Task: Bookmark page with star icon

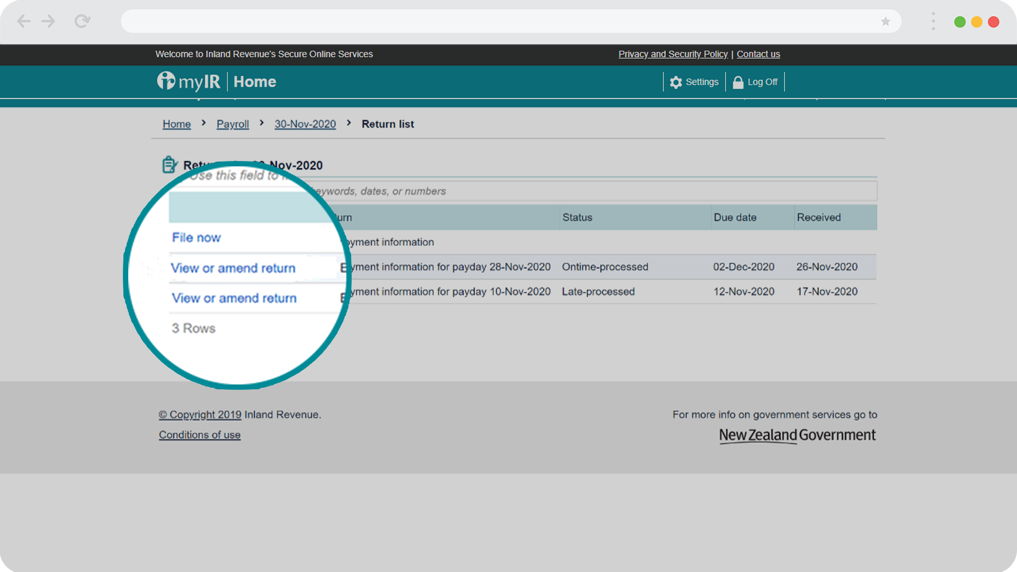Action: pos(886,21)
